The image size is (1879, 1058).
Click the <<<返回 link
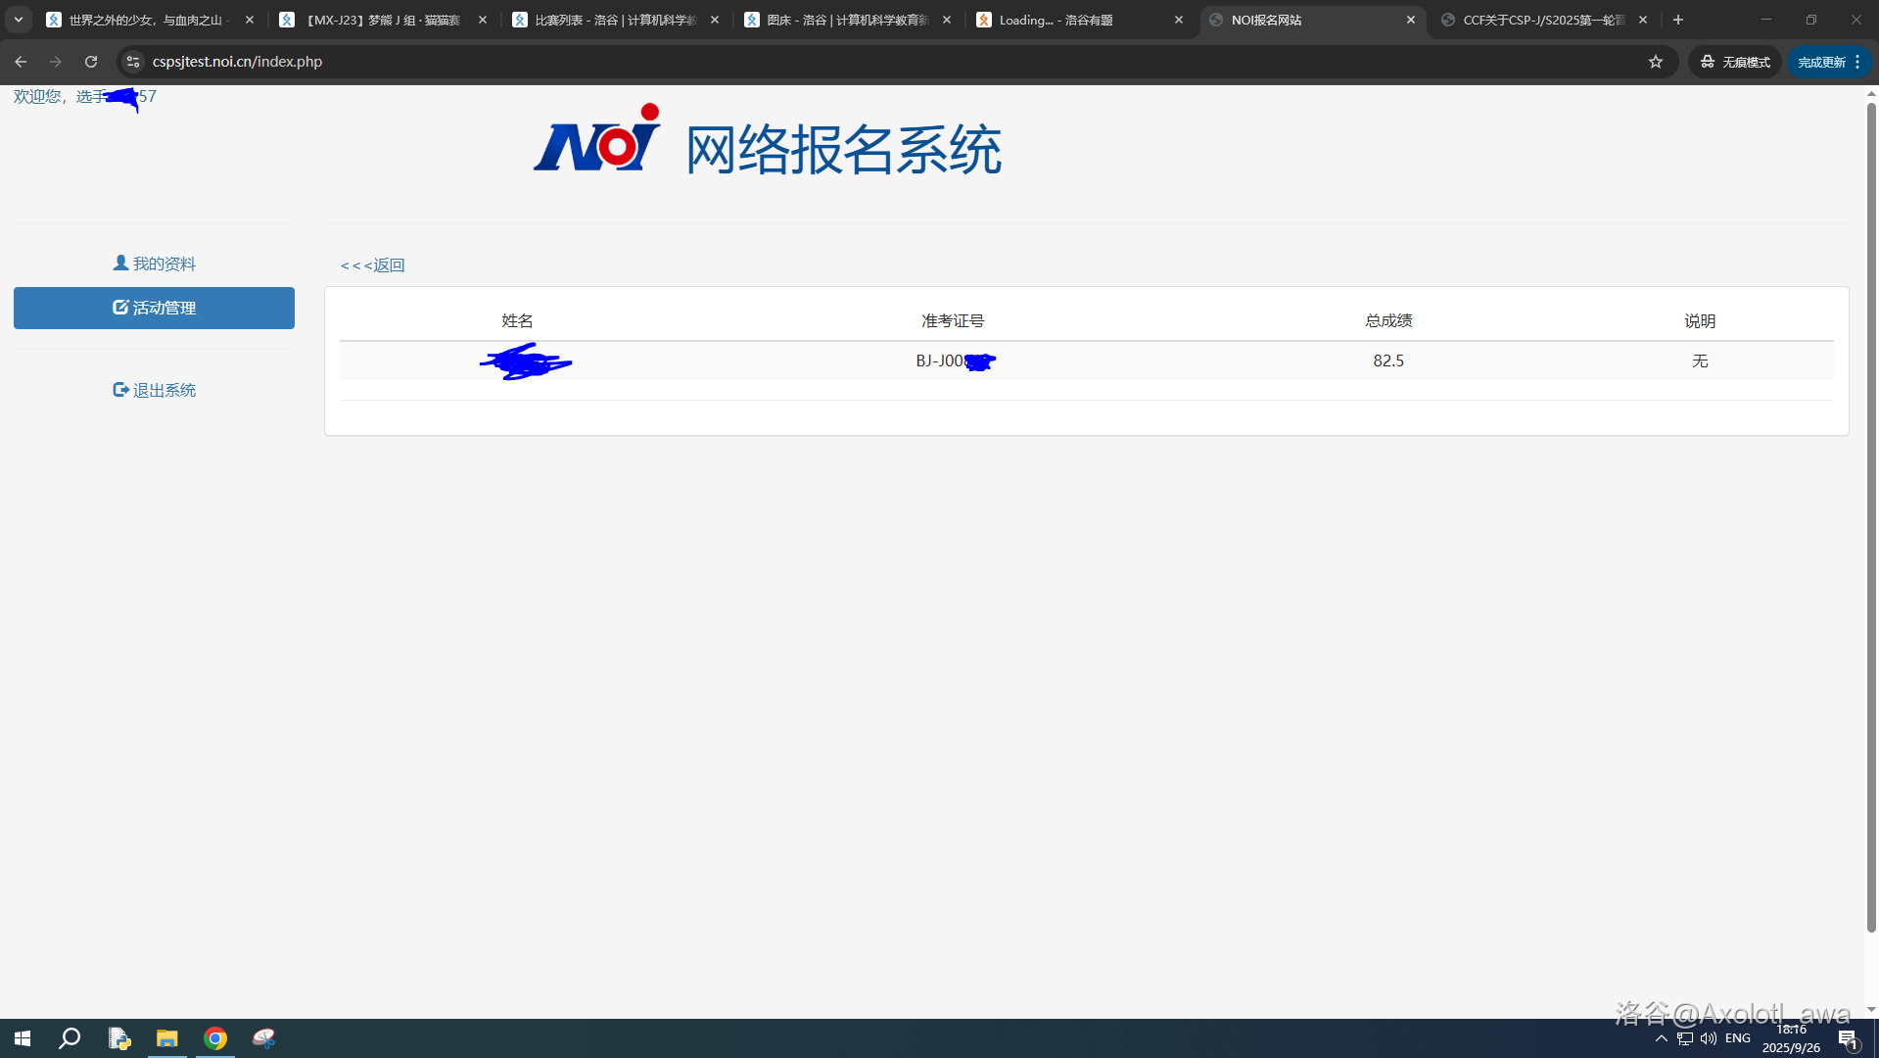pyautogui.click(x=372, y=264)
